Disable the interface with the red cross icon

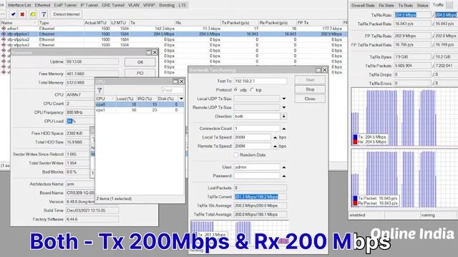22,14
